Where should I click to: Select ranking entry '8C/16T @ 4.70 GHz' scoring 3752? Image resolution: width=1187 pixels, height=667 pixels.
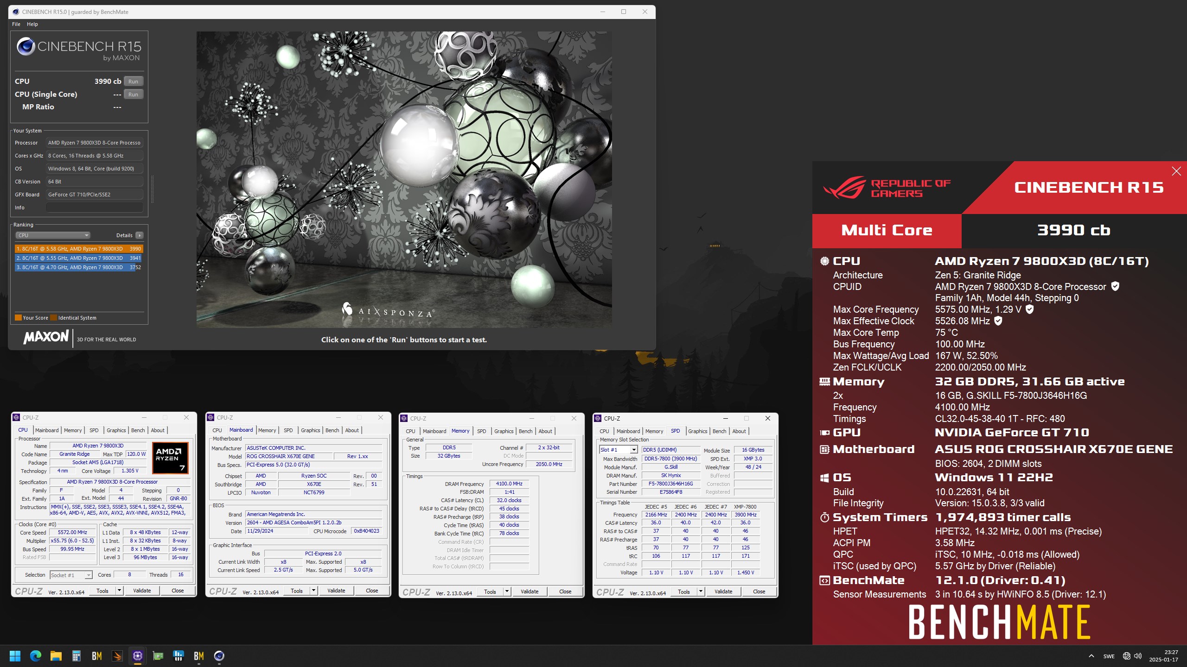tap(78, 267)
